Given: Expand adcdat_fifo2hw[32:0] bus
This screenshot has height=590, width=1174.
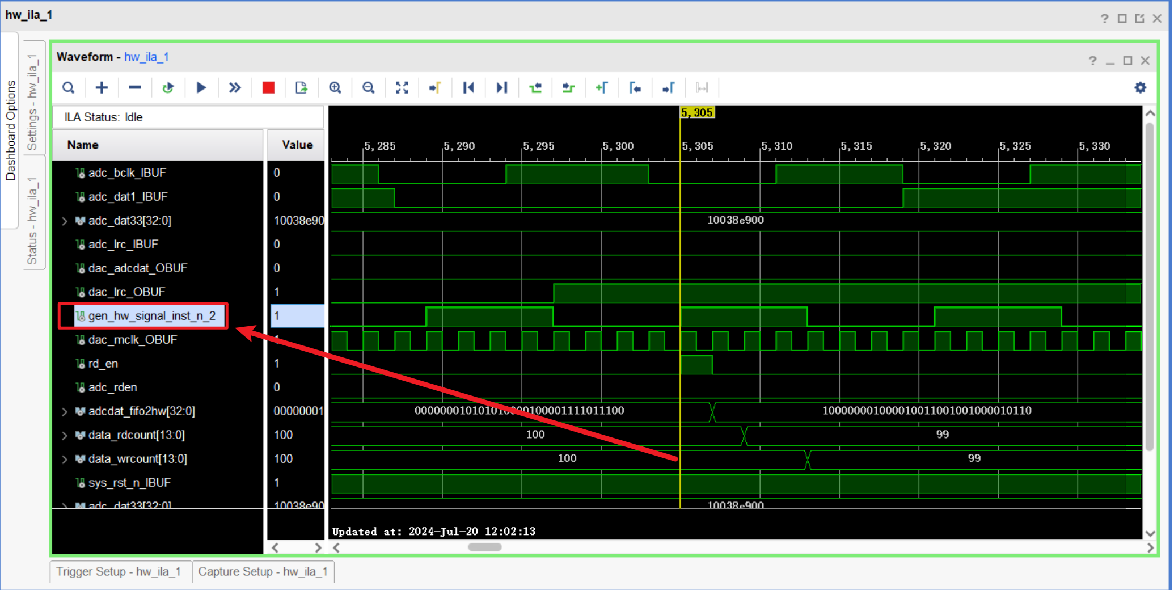Looking at the screenshot, I should click(x=65, y=411).
